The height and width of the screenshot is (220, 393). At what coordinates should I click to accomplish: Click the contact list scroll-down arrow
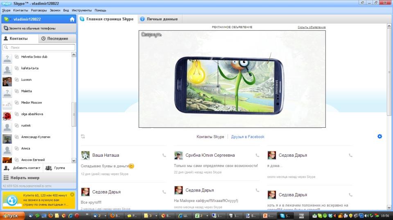pyautogui.click(x=74, y=160)
